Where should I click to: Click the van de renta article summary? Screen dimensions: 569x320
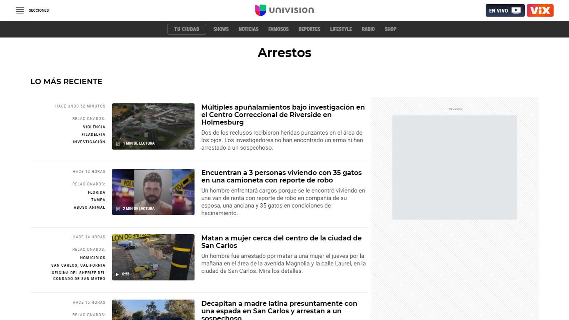tap(283, 202)
